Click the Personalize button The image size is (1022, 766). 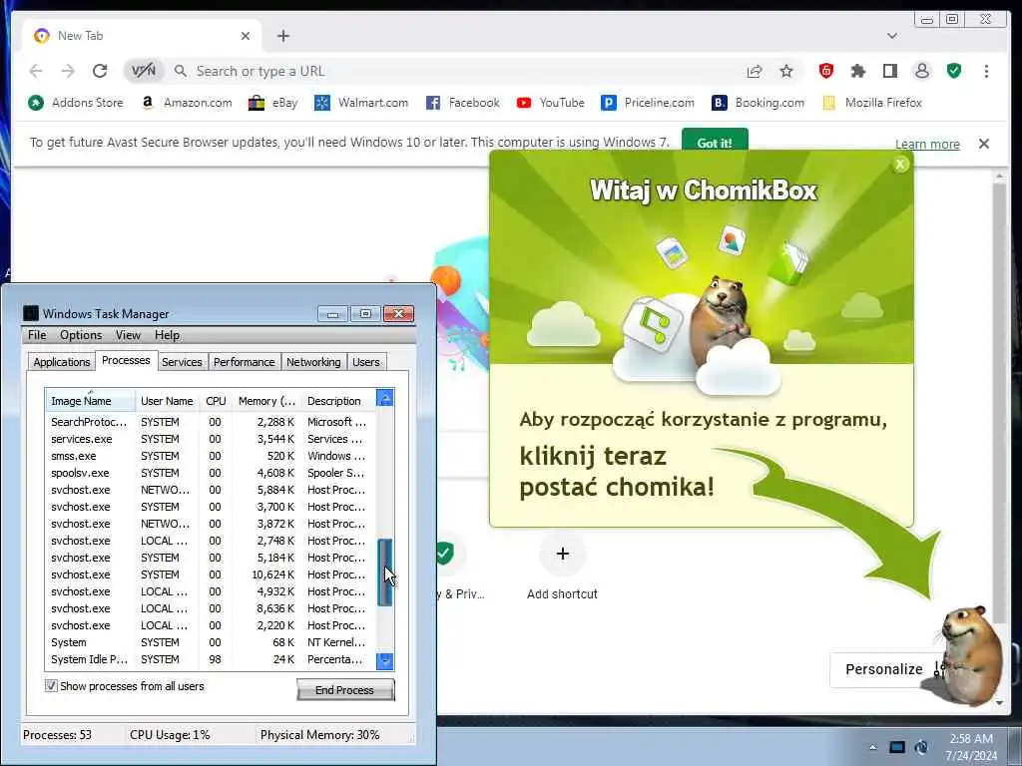point(884,669)
